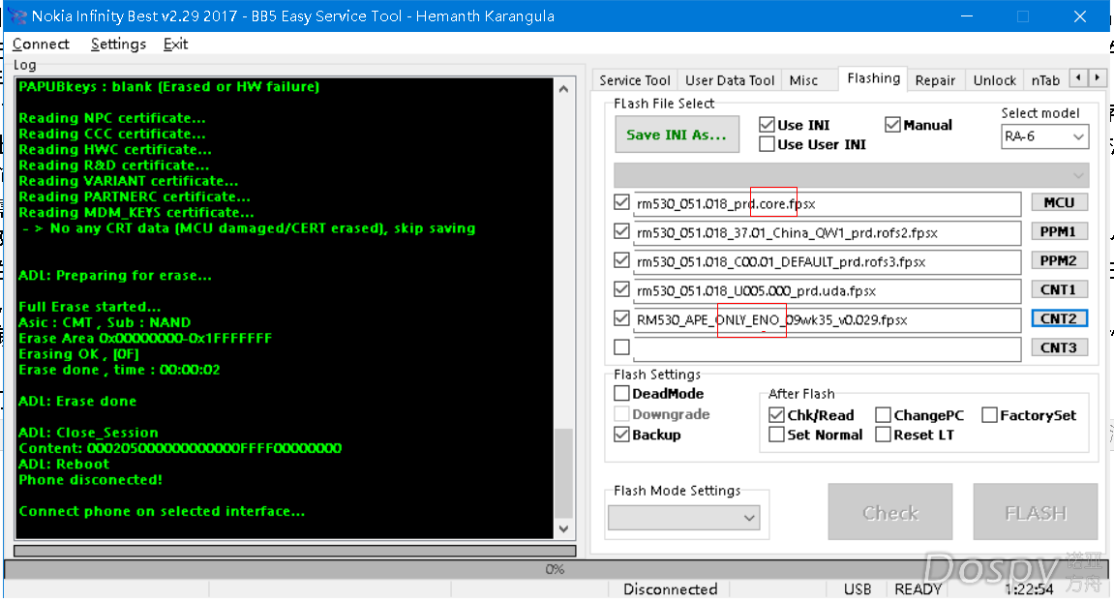Viewport: 1114px width, 602px height.
Task: Uncheck the CNT1 file row checkbox
Action: click(x=621, y=289)
